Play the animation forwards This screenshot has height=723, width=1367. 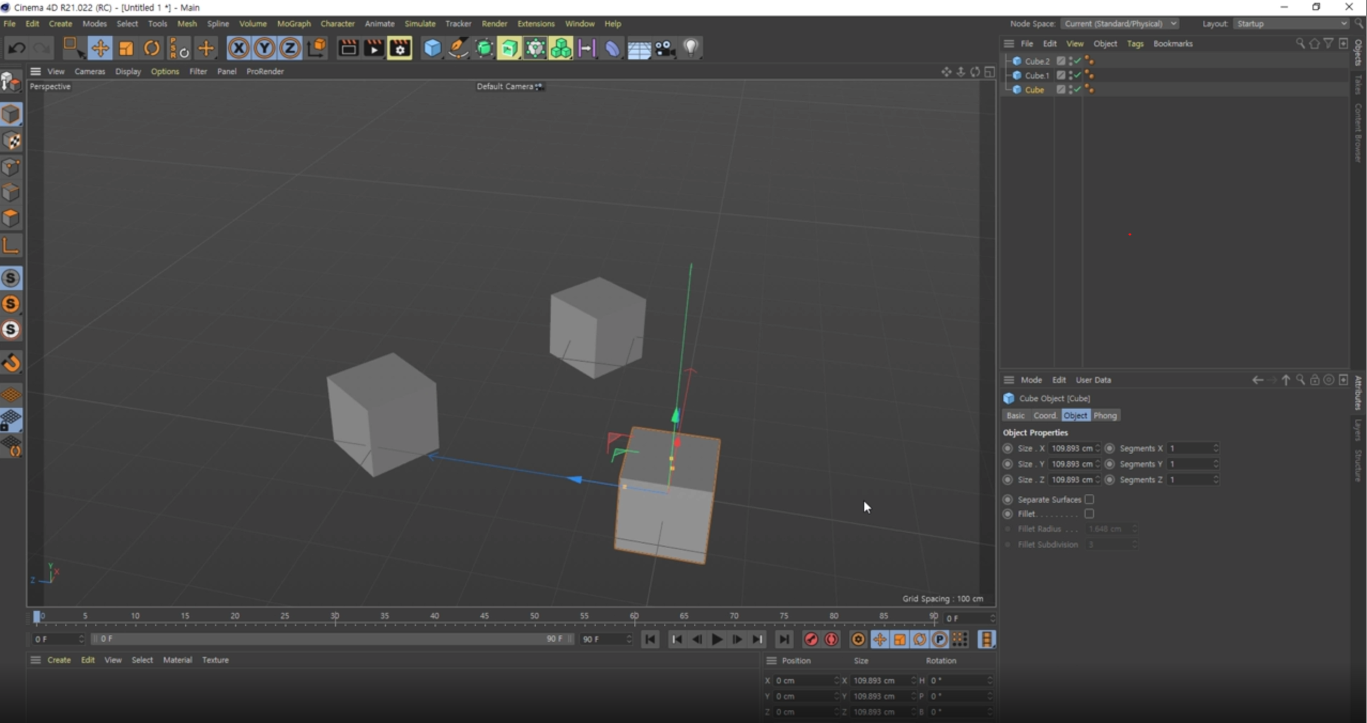[717, 639]
